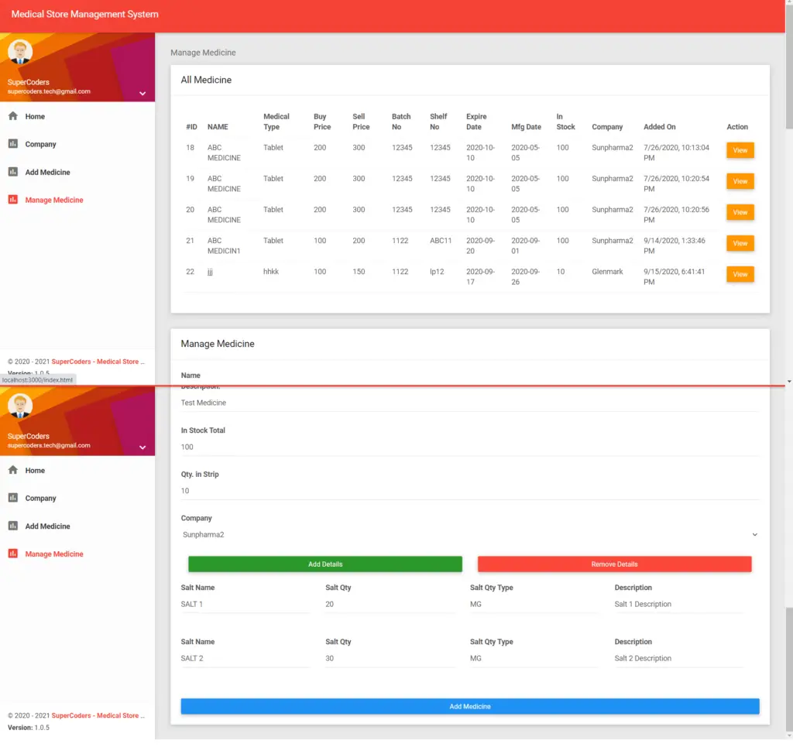This screenshot has width=793, height=751.
Task: View details of medicine ID 22 jjj
Action: pyautogui.click(x=740, y=273)
